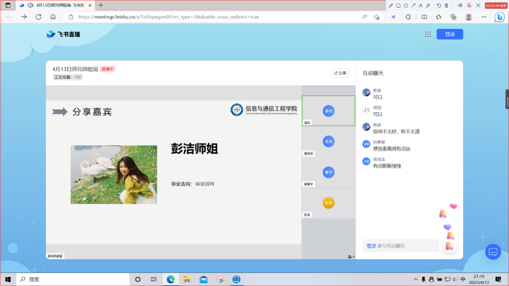509x286 pixels.
Task: Pick the arrow annotation tool
Action: [413, 5]
